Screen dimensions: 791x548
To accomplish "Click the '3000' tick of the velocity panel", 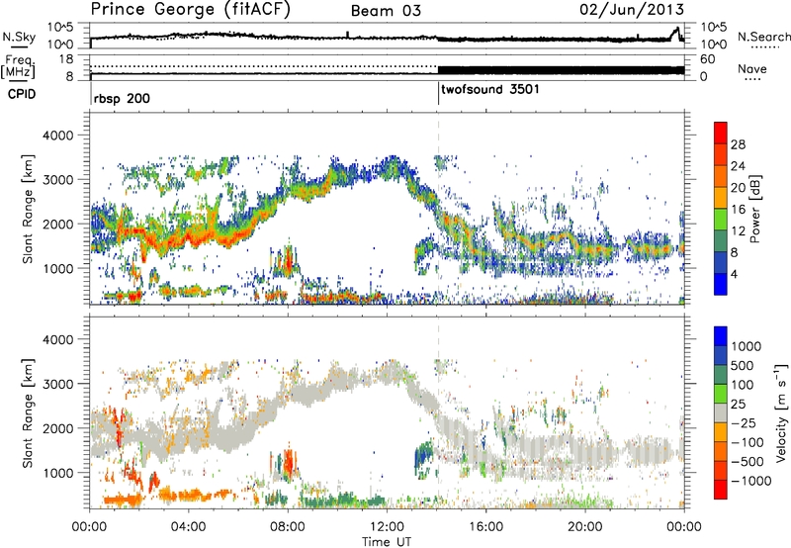I will tap(57, 384).
